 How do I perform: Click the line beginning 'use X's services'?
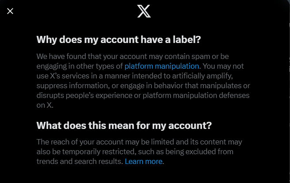133,76
